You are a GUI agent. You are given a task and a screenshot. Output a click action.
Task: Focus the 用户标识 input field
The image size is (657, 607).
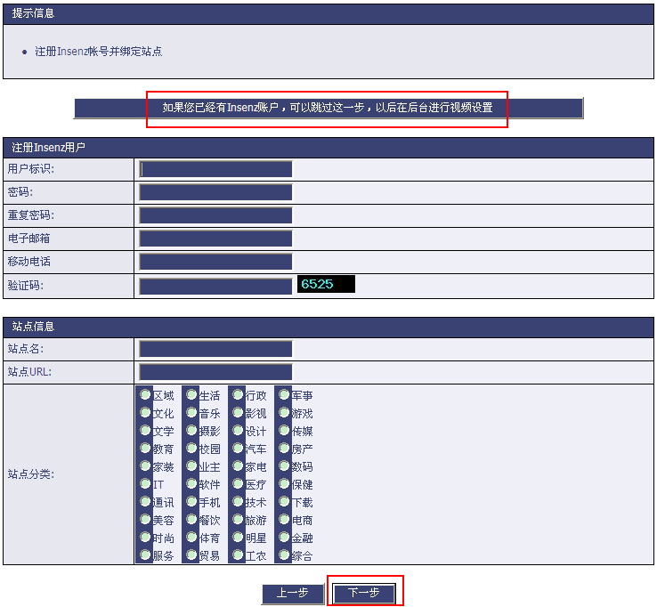(215, 169)
